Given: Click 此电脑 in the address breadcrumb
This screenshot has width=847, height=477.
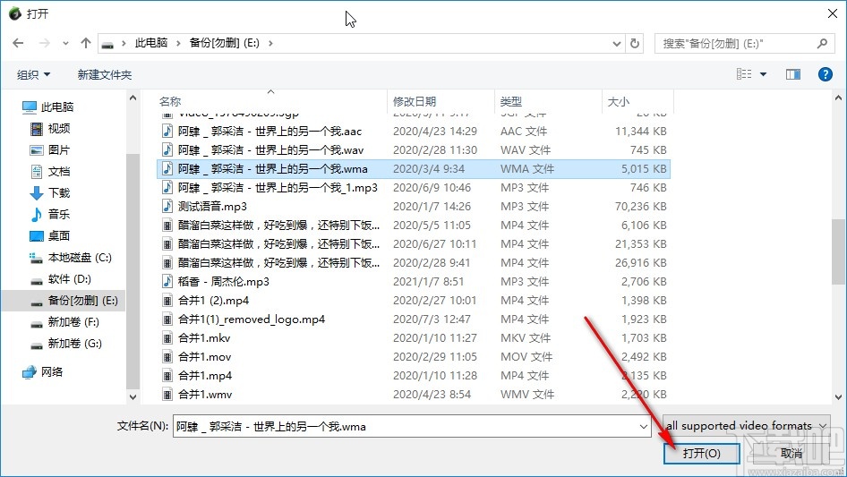Looking at the screenshot, I should point(151,43).
